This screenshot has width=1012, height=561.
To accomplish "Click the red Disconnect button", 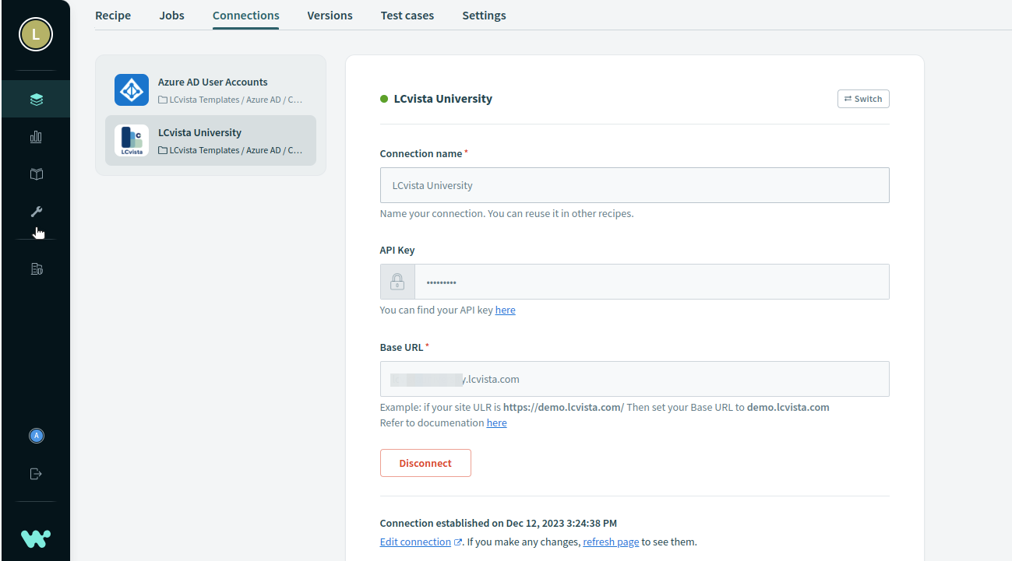I will [425, 463].
